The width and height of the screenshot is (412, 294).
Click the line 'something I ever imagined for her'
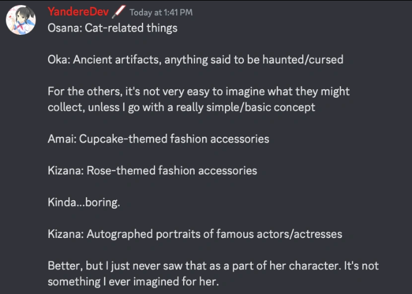133,281
